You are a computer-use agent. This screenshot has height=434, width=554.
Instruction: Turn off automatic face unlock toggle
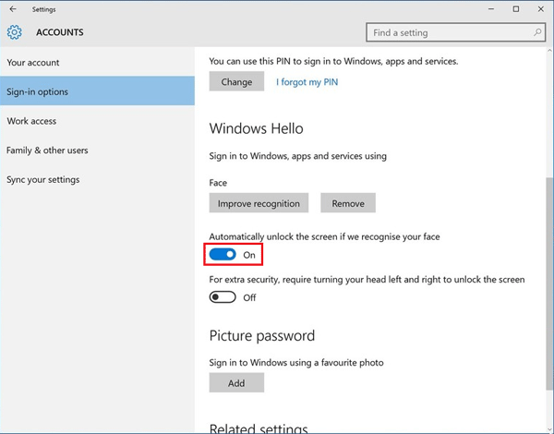(x=223, y=255)
